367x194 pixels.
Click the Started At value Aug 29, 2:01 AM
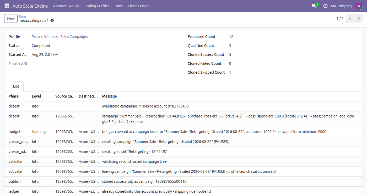coord(45,55)
